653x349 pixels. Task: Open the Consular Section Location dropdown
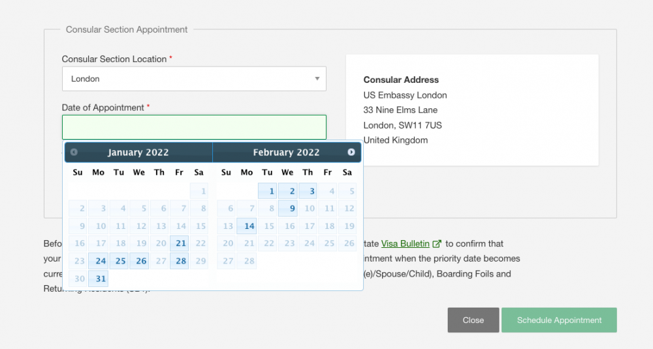(194, 79)
